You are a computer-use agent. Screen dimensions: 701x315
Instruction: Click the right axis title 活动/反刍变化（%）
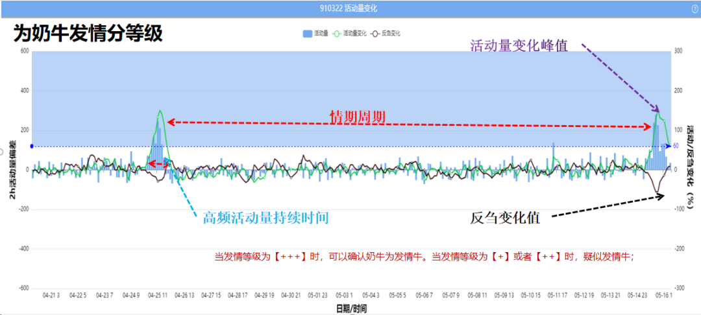pos(690,166)
